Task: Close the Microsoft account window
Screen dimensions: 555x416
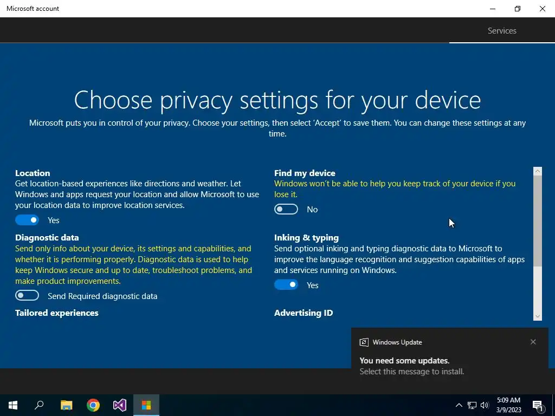Action: pos(542,9)
